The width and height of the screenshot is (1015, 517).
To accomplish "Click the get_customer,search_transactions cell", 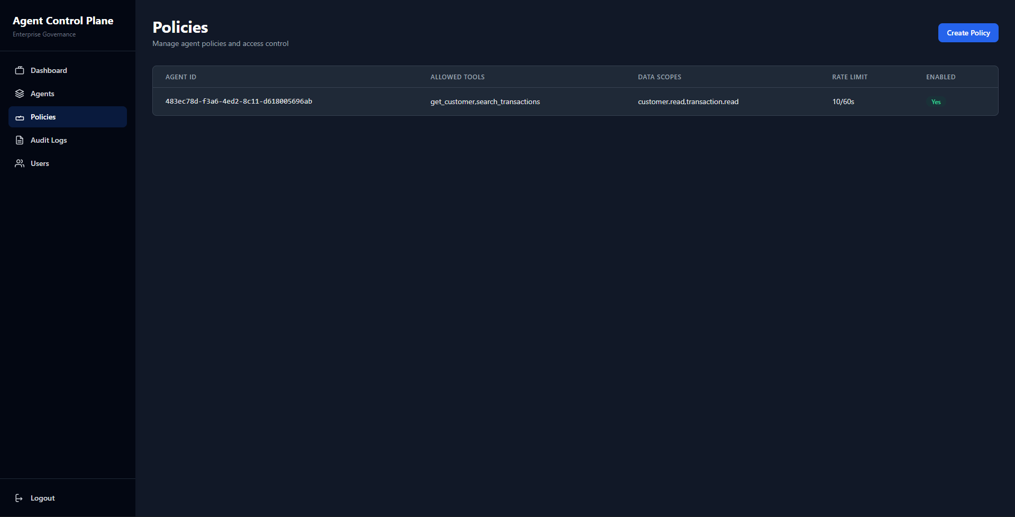I will click(485, 101).
